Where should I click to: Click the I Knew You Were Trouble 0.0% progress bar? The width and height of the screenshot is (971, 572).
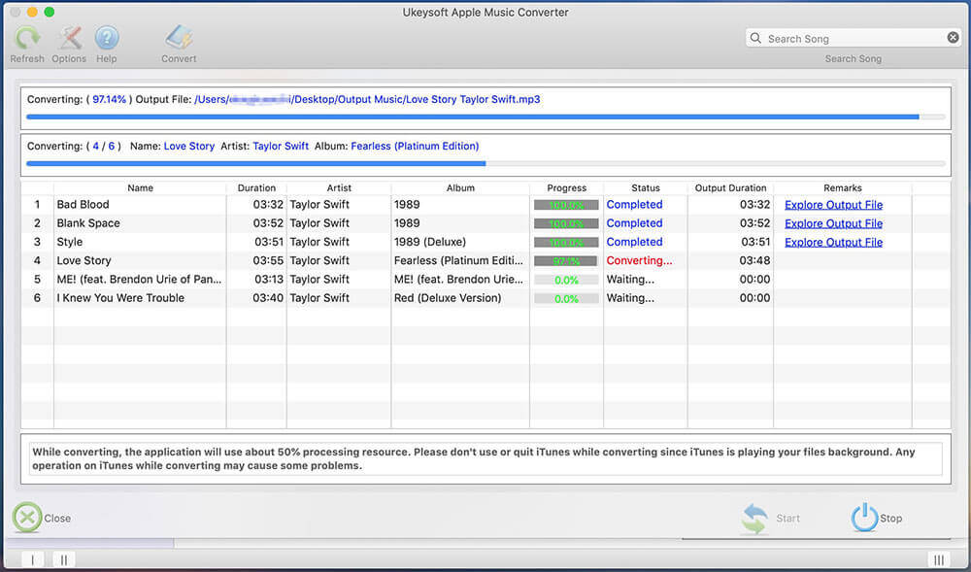point(566,298)
